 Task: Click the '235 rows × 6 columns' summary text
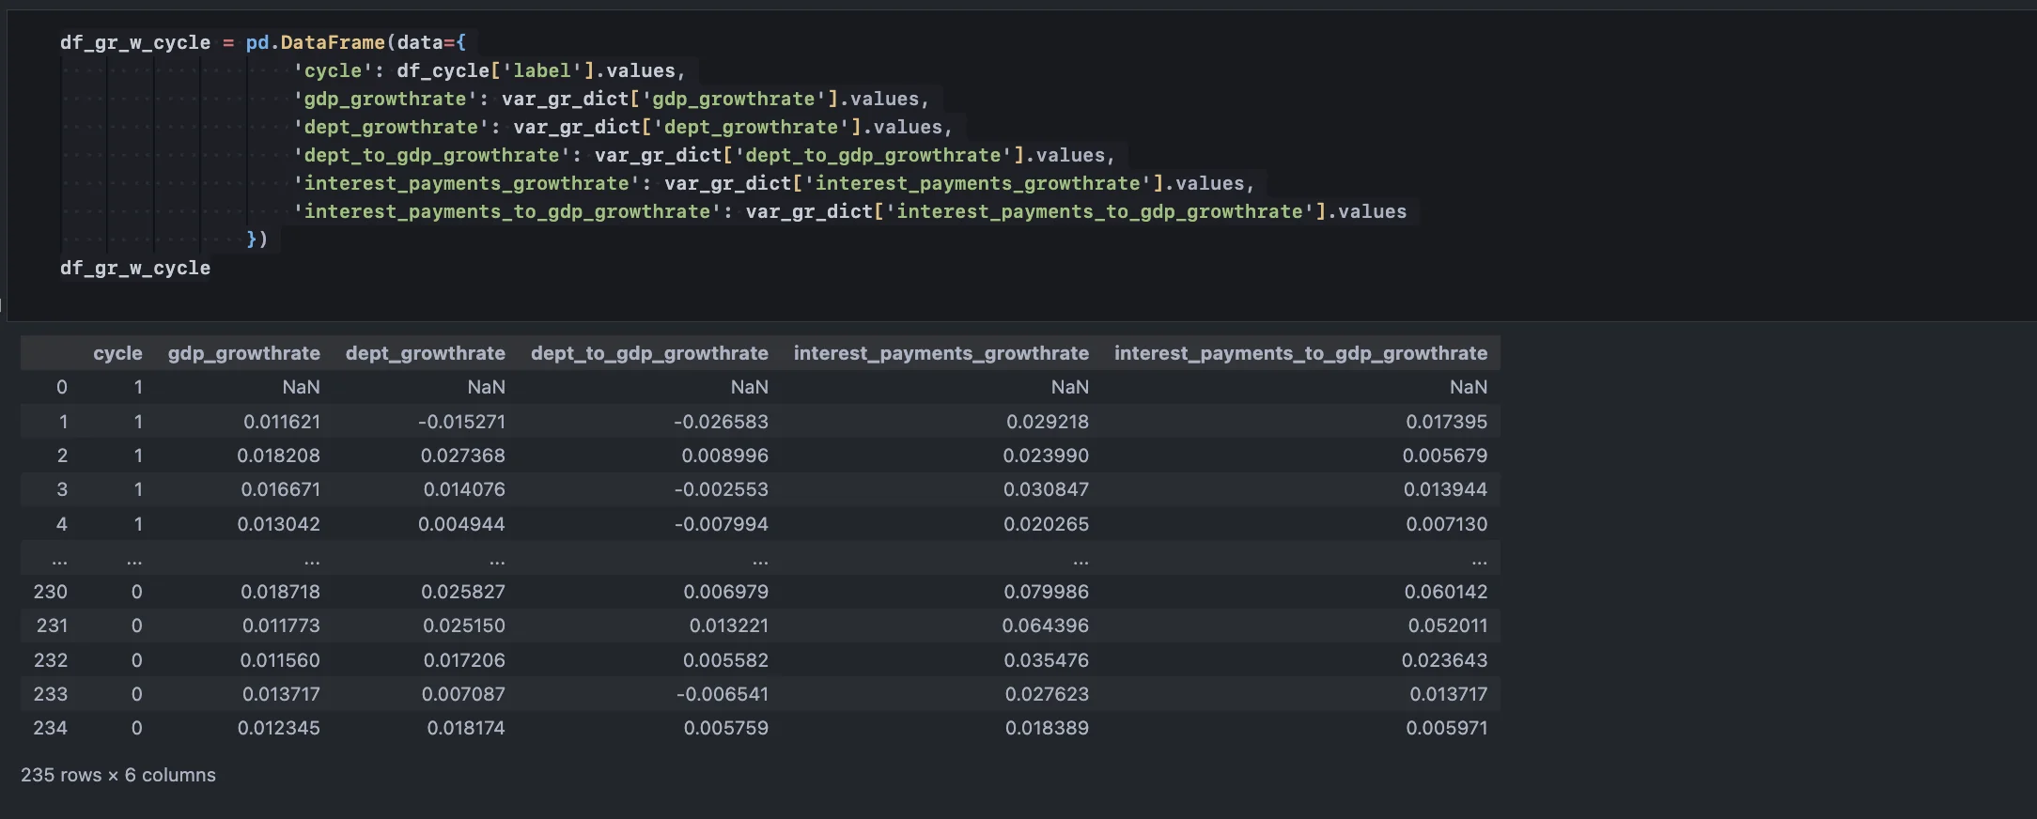point(118,775)
